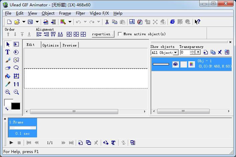This screenshot has width=236, height=157.
Task: Click the Add Banner Text icon below timeline
Action: coord(113,143)
